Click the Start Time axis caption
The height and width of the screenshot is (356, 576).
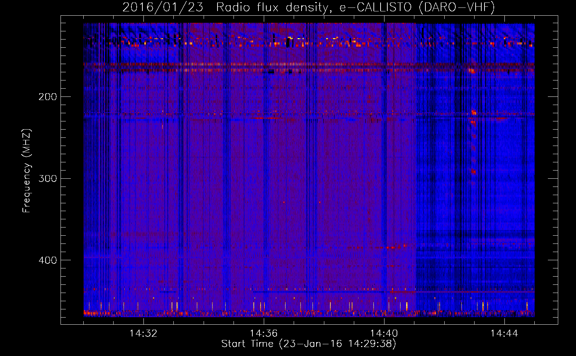pyautogui.click(x=309, y=344)
